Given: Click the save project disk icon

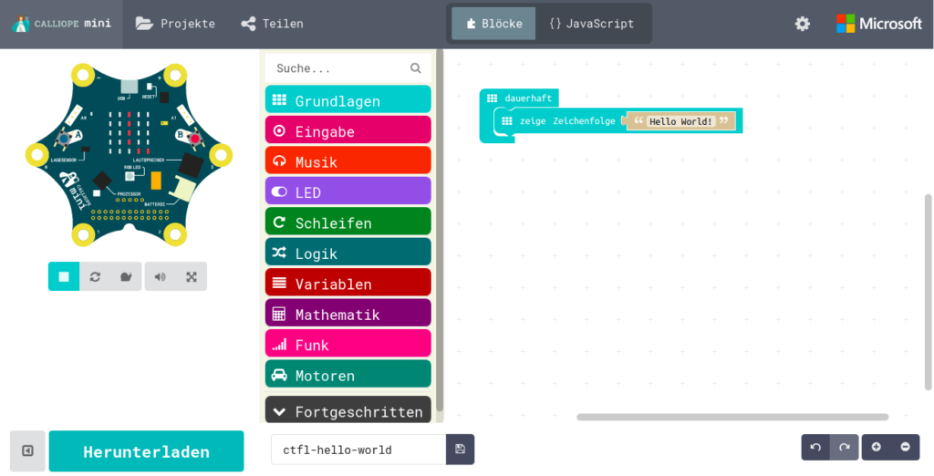Looking at the screenshot, I should click(x=460, y=450).
